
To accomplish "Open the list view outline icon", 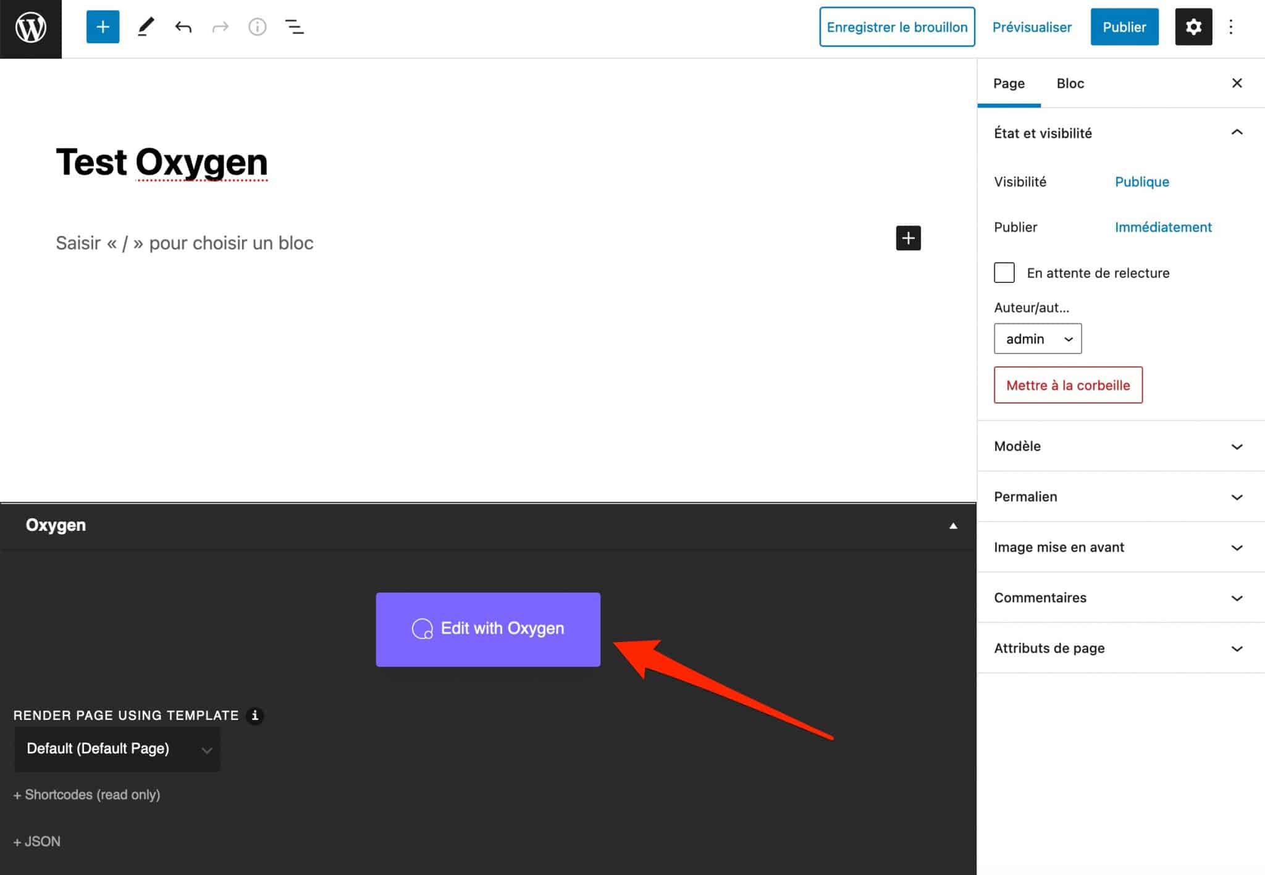I will coord(294,27).
